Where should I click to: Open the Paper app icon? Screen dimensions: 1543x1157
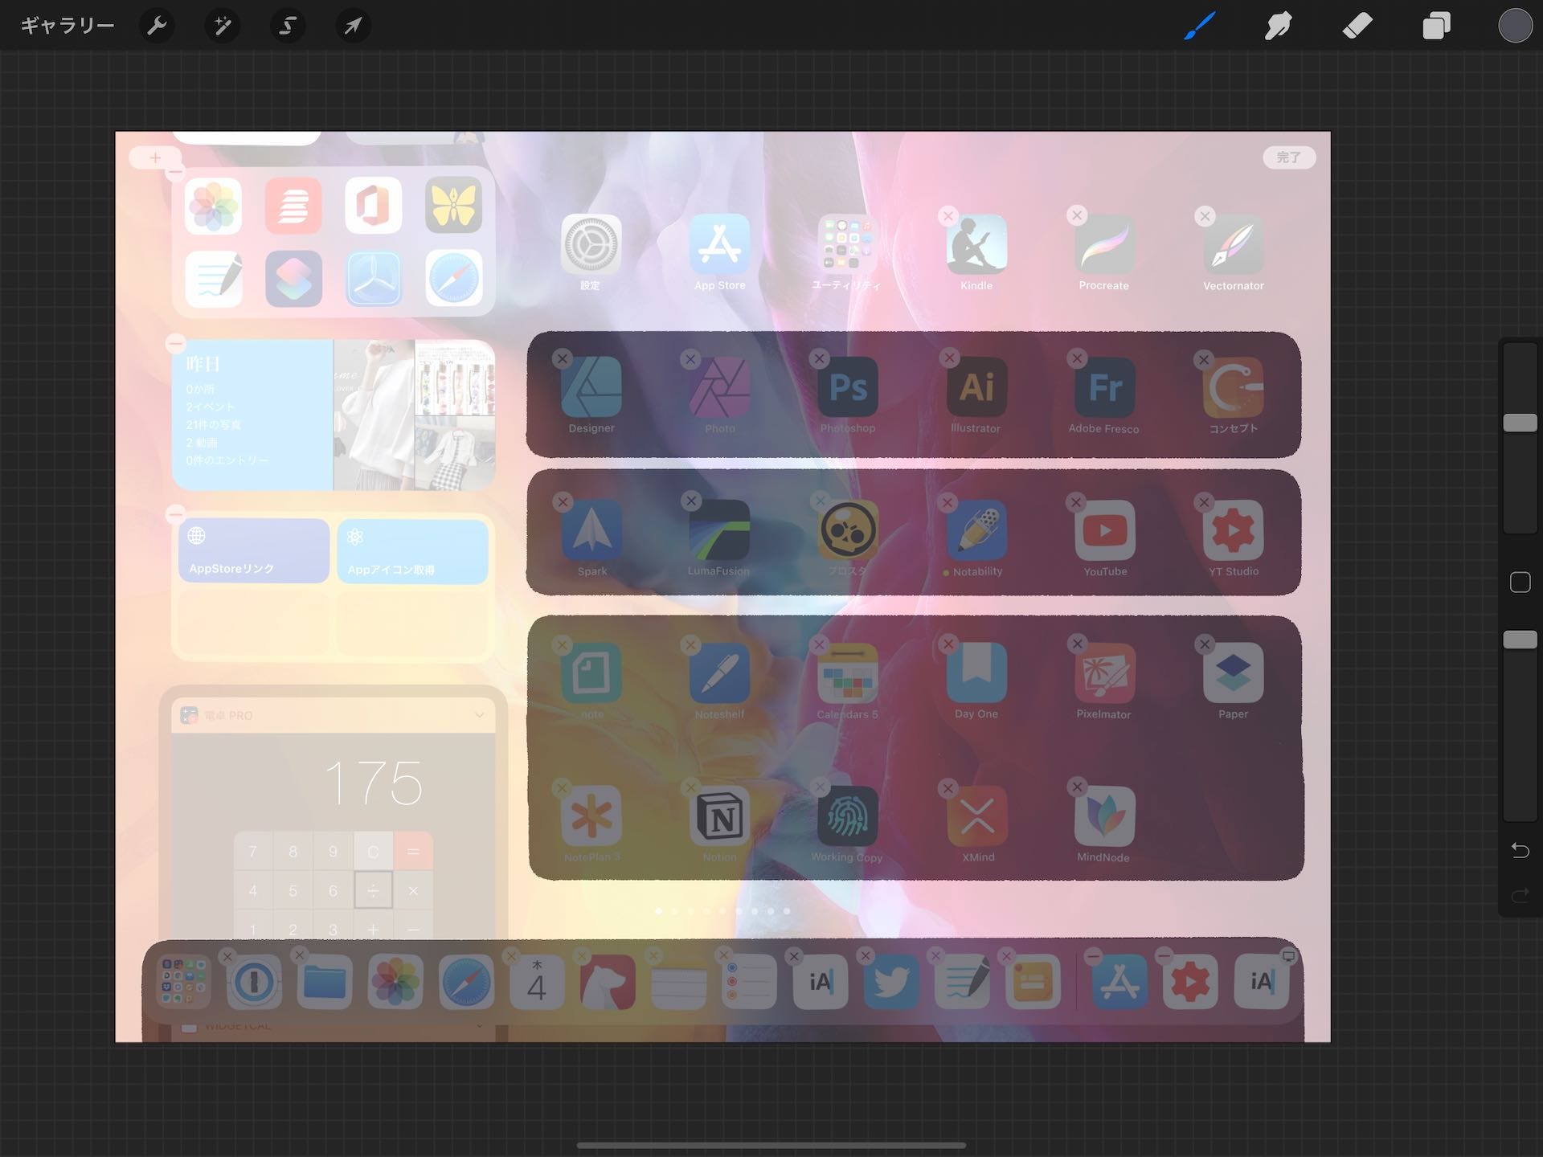1233,673
